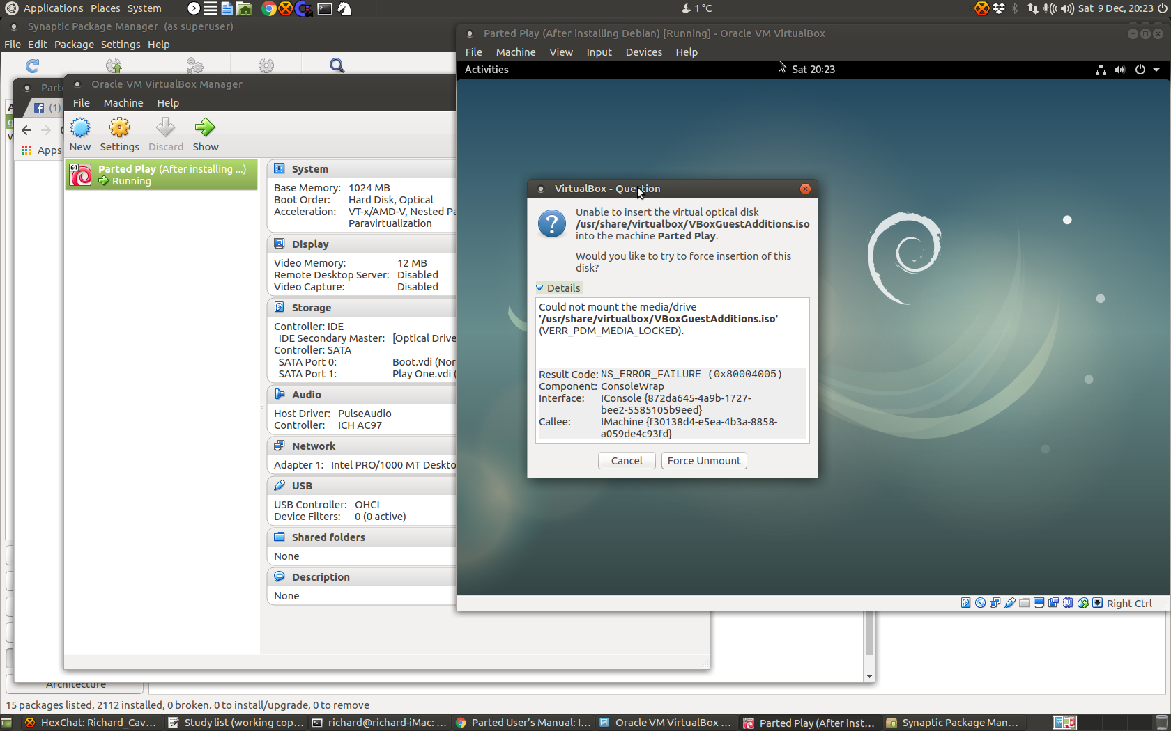Open guest system power menu arrow
Image resolution: width=1171 pixels, height=731 pixels.
coord(1156,70)
